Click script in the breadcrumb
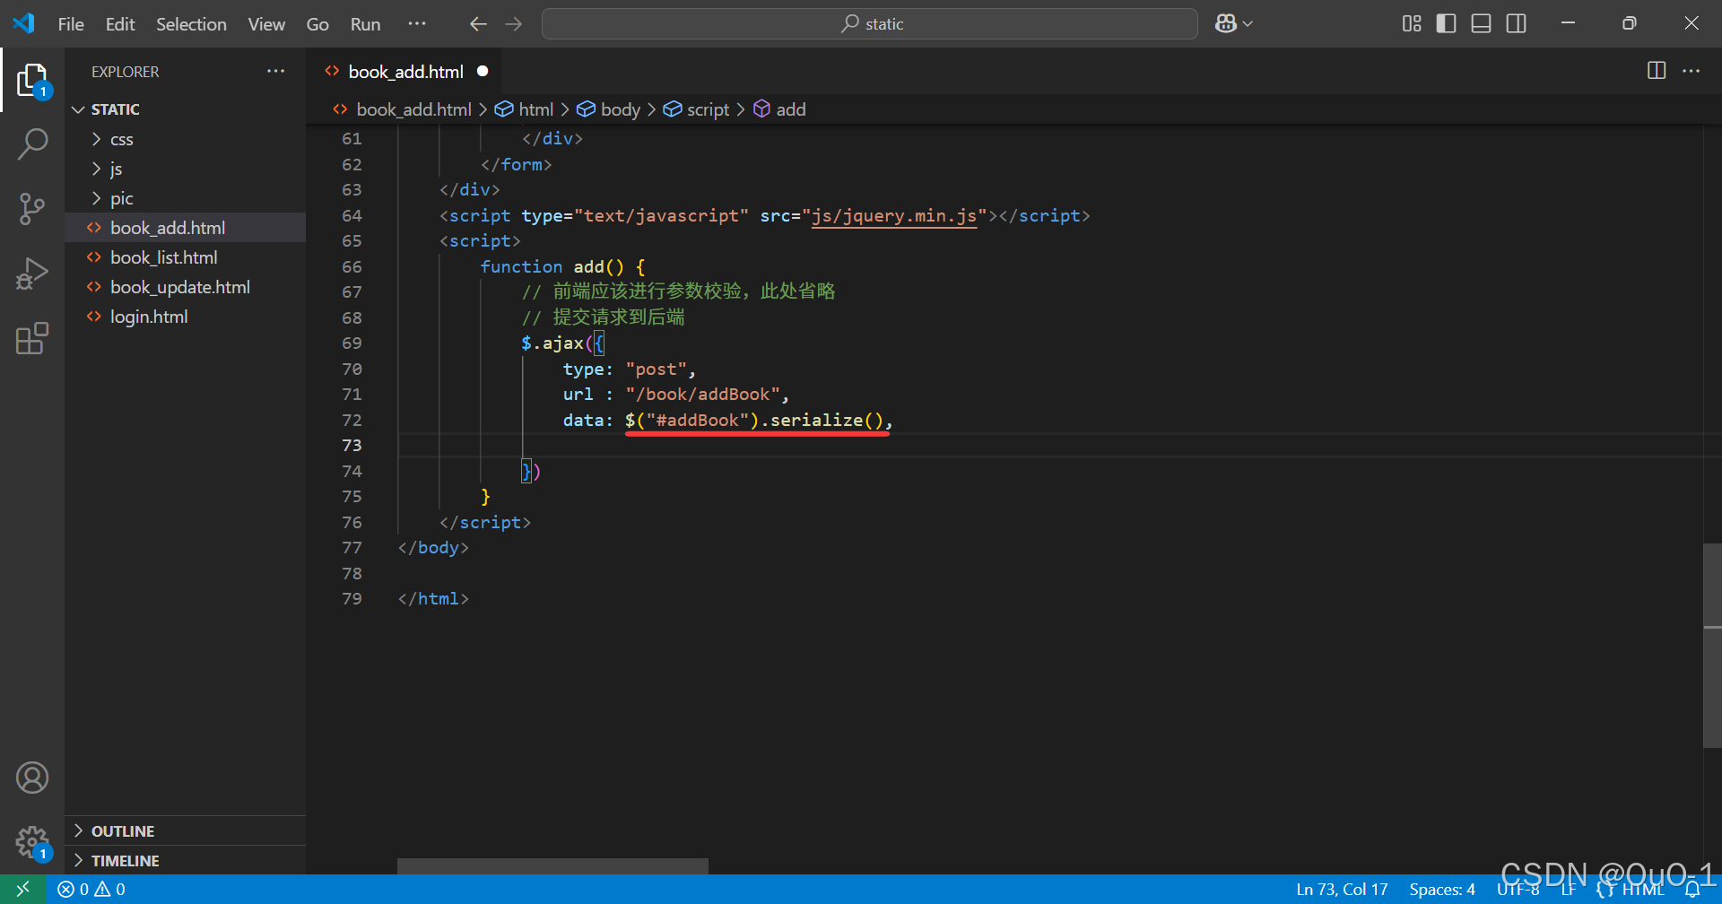Image resolution: width=1722 pixels, height=904 pixels. 708,109
